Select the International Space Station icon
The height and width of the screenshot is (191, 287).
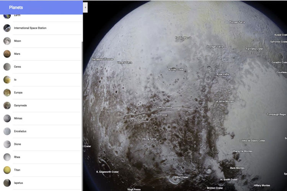7,28
